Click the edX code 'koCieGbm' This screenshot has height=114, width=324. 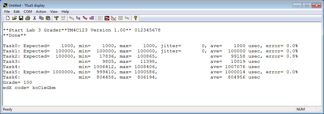coord(44,88)
